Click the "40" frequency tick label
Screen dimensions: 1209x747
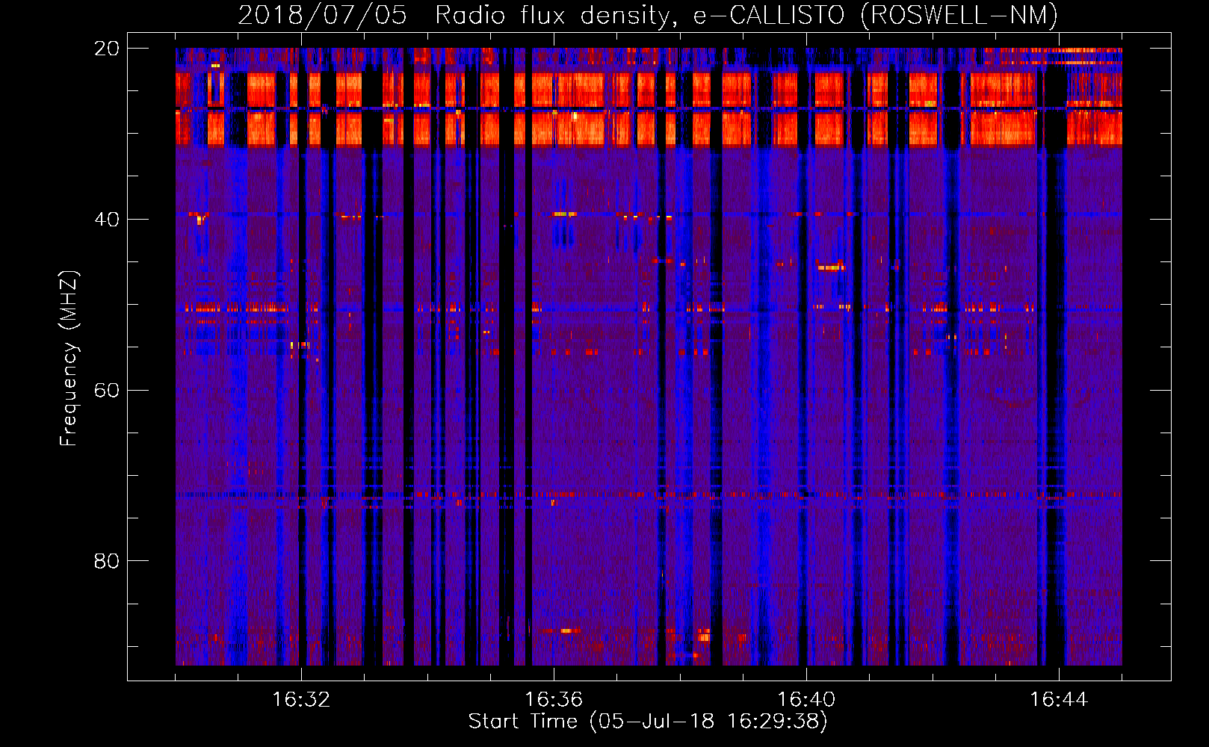107,220
